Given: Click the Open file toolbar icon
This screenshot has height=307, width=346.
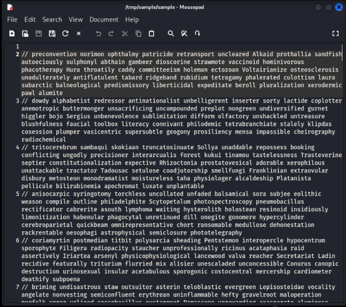Looking at the screenshot, I should point(25,34).
